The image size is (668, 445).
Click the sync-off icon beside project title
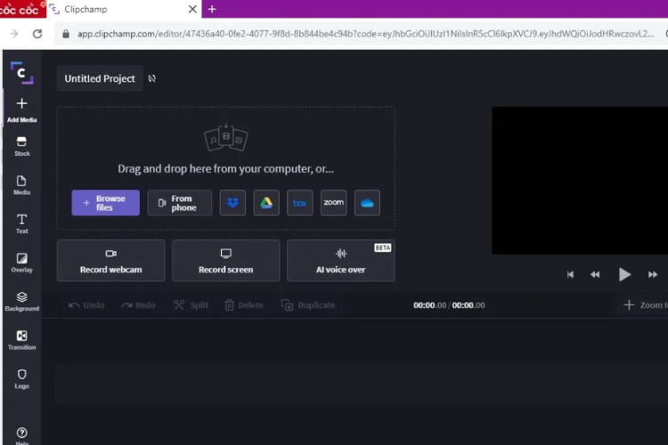click(x=151, y=78)
